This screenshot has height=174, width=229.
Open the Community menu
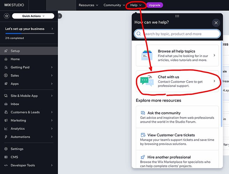114,5
